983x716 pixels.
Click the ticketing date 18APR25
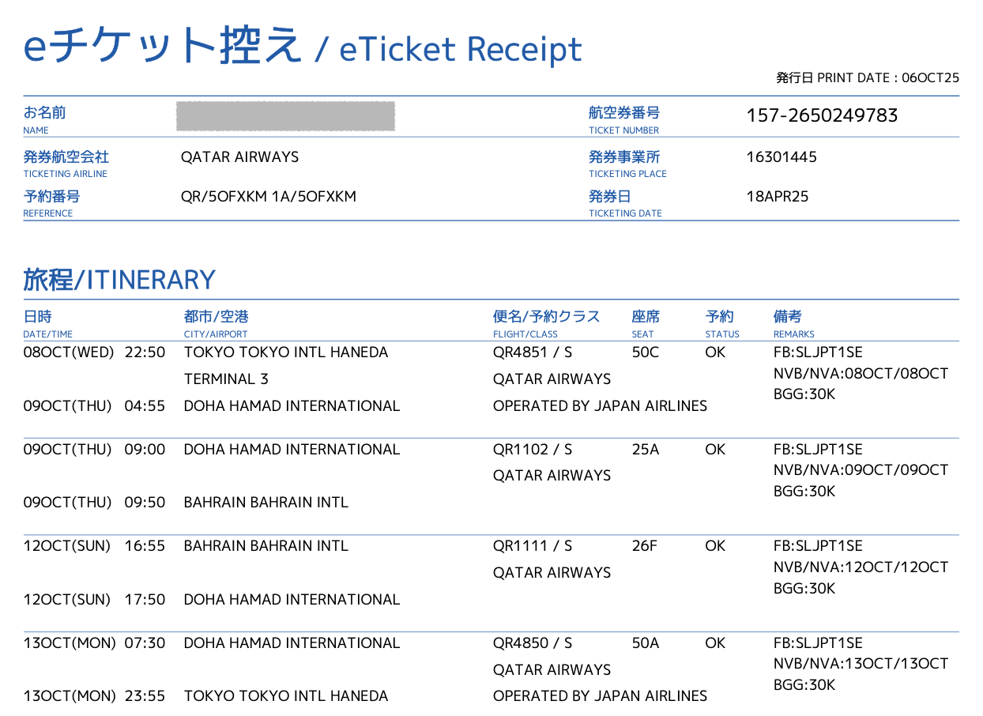pos(777,196)
